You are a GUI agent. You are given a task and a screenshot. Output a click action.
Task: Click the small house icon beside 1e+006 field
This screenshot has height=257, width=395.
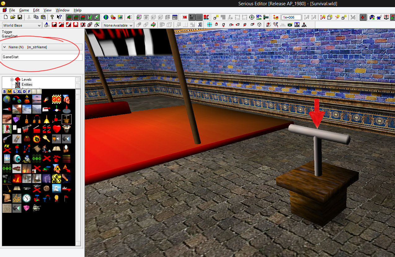pyautogui.click(x=276, y=17)
